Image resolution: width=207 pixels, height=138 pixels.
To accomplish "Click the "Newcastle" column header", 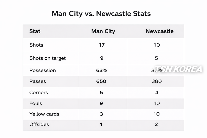I will click(x=159, y=31).
